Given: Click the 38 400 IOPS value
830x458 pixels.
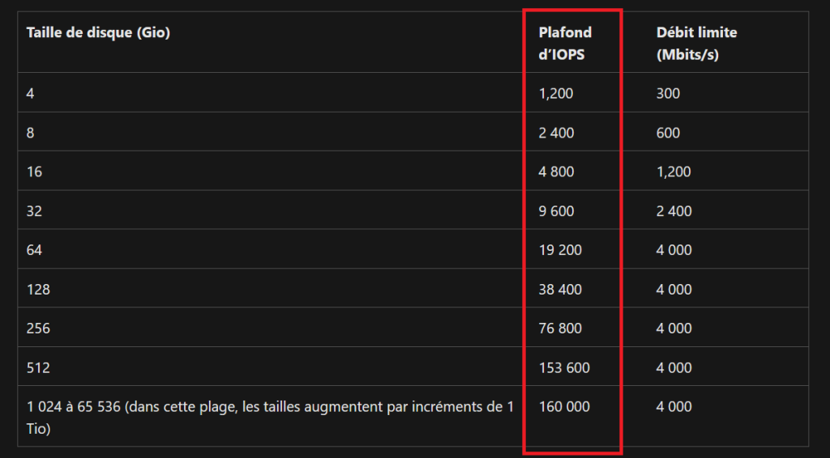Looking at the screenshot, I should 560,290.
